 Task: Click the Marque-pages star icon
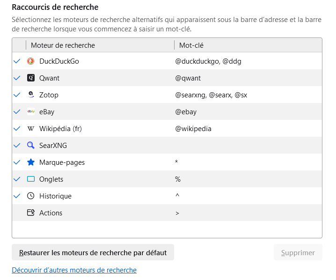click(x=31, y=162)
